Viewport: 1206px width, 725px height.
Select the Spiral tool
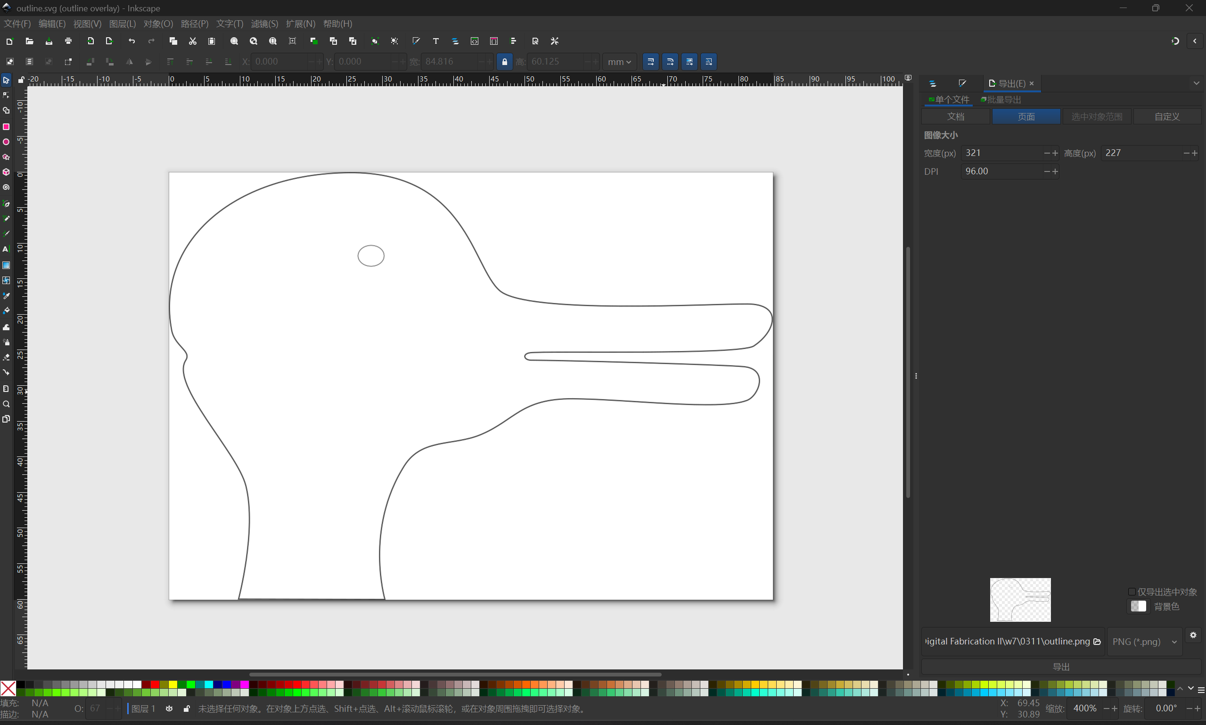[x=6, y=187]
